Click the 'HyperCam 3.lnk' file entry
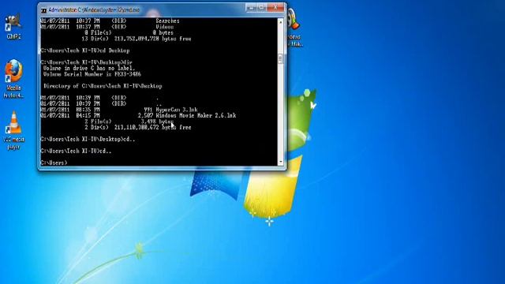Viewport: 505px width, 284px height. [177, 110]
